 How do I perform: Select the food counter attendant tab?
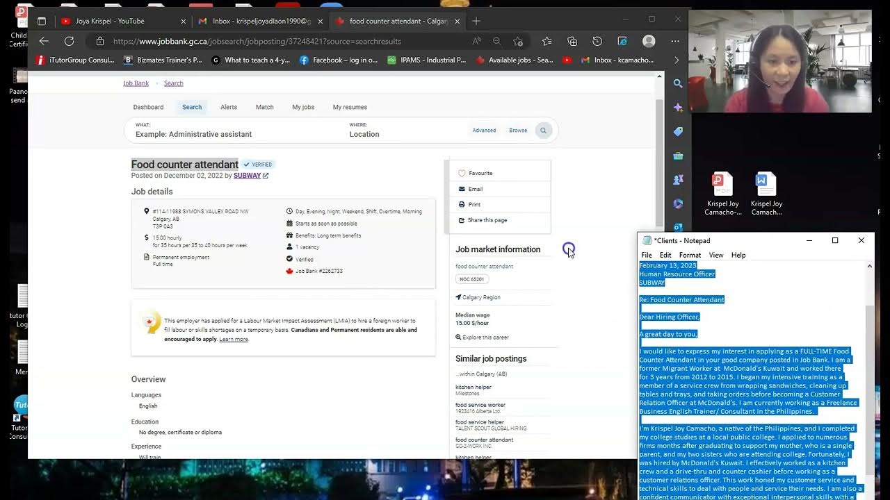pos(398,21)
